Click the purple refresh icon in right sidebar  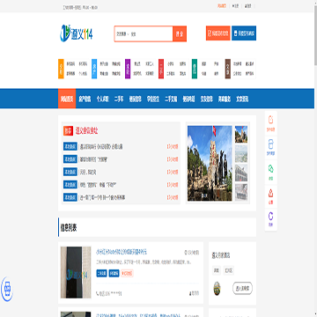[x=270, y=217]
